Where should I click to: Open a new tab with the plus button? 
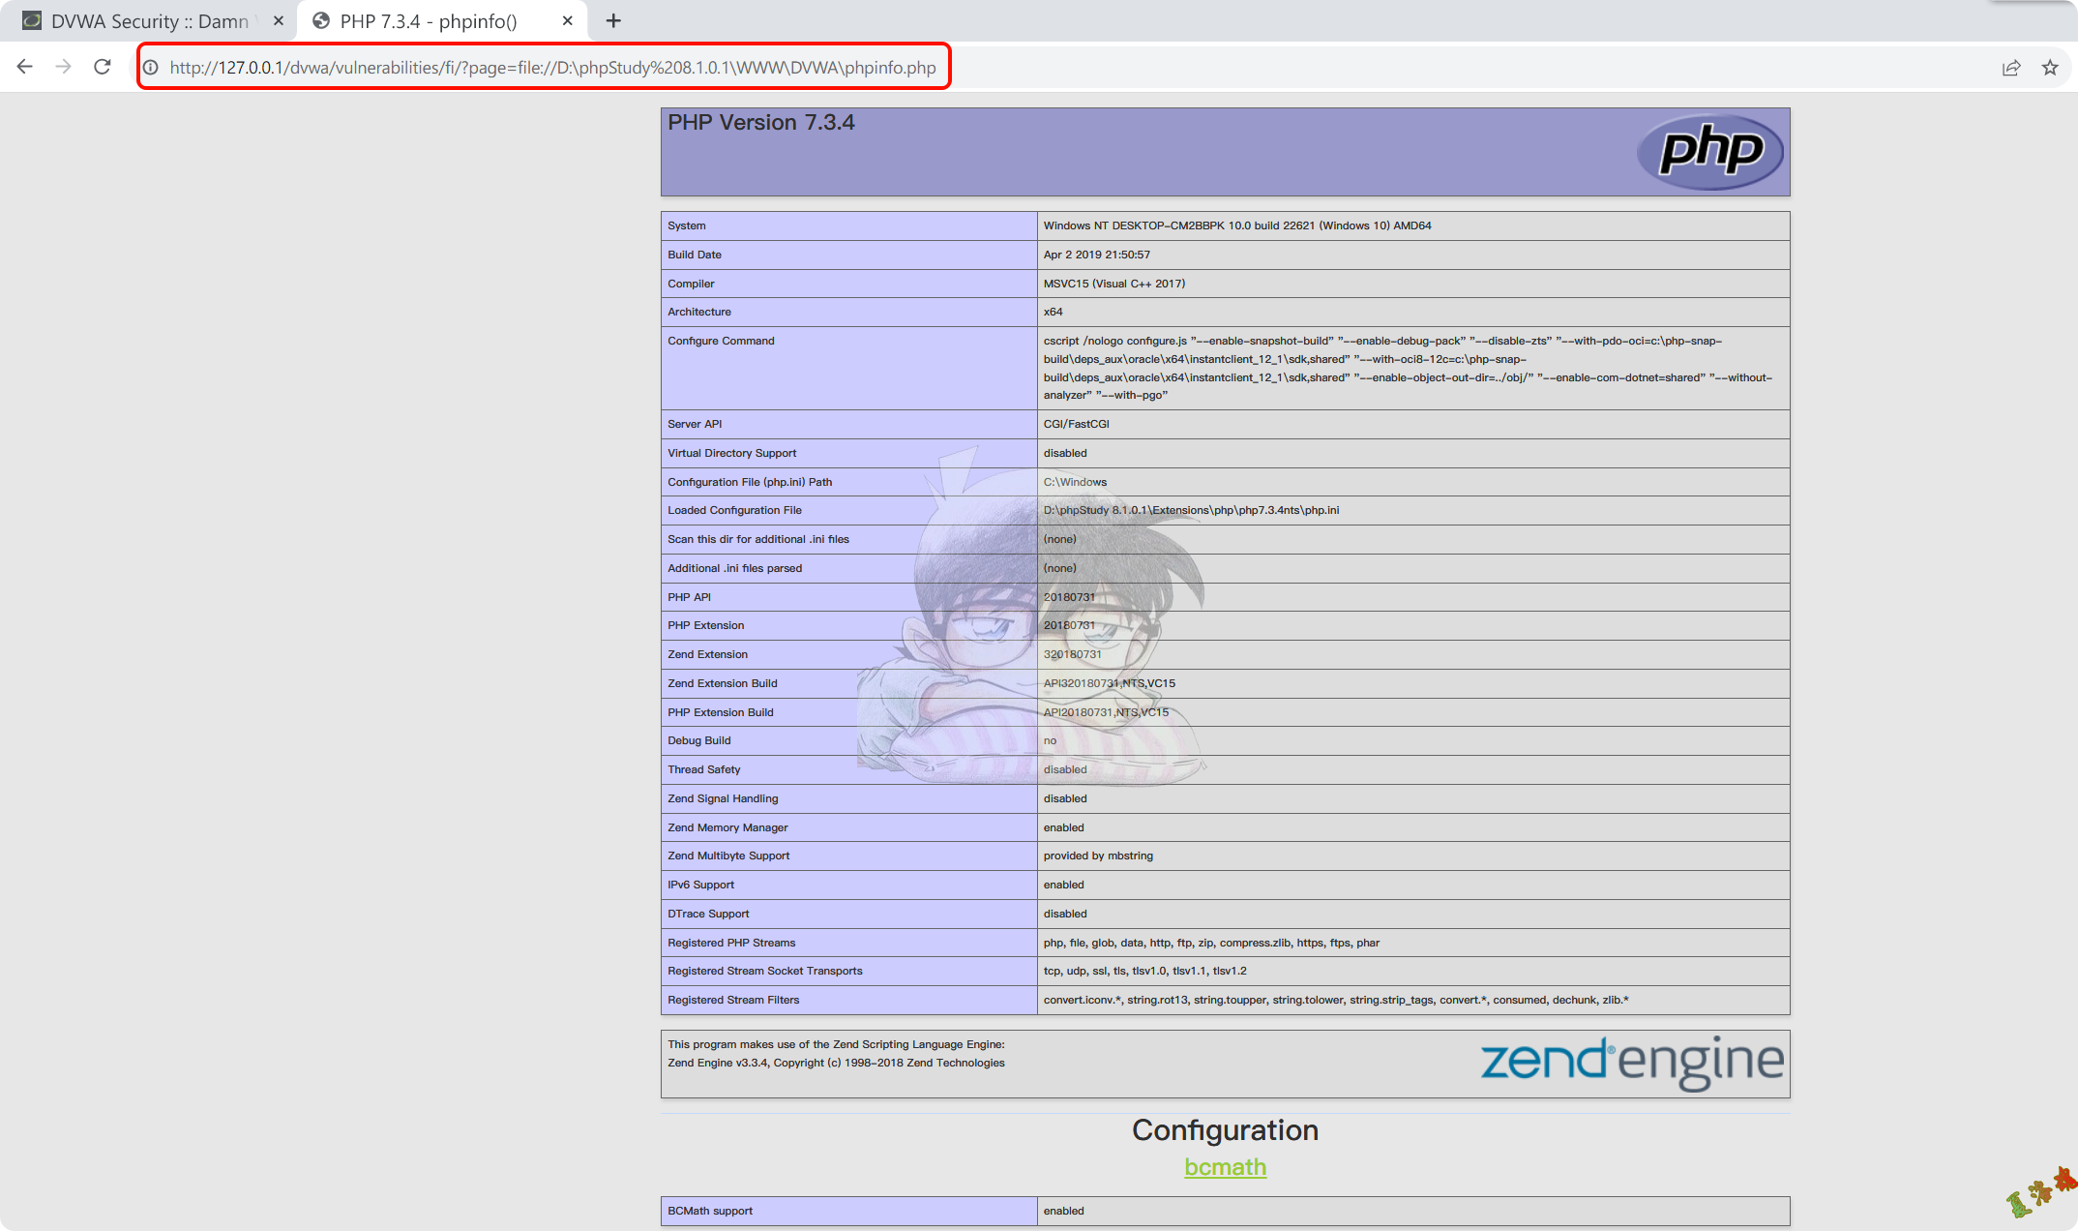[613, 20]
